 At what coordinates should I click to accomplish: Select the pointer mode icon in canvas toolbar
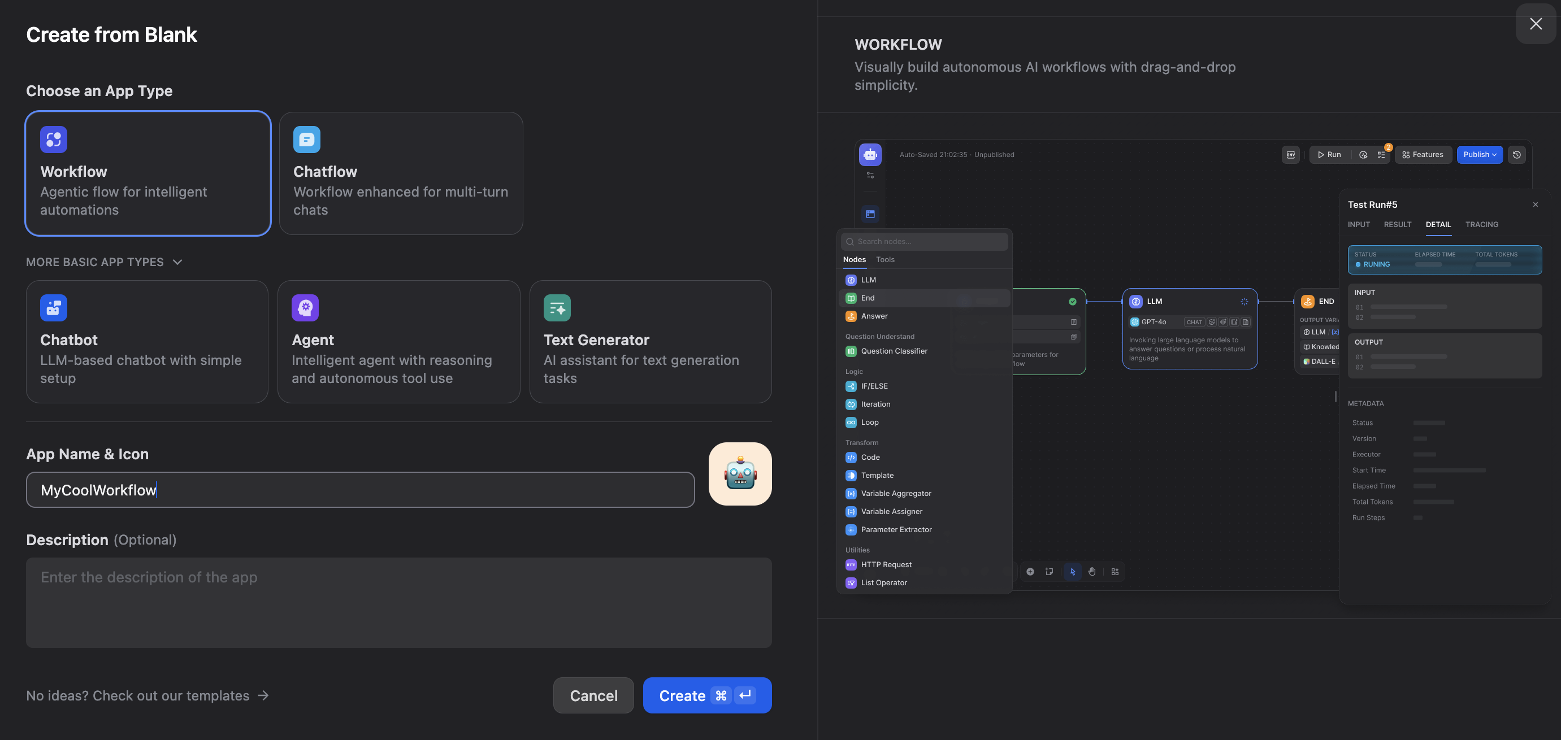pos(1073,572)
